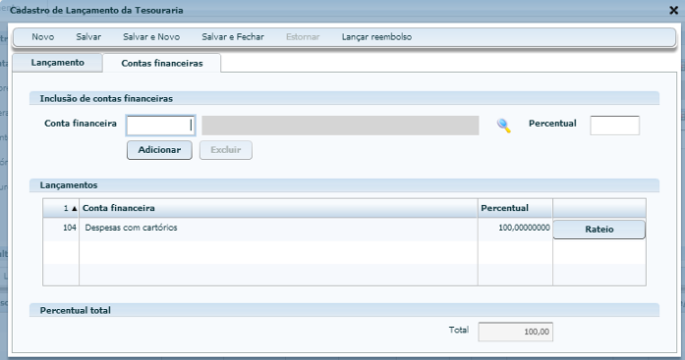Switch to the Lançamento tab

point(57,63)
